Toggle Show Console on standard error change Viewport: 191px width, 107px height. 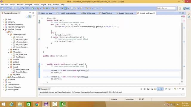(162, 89)
